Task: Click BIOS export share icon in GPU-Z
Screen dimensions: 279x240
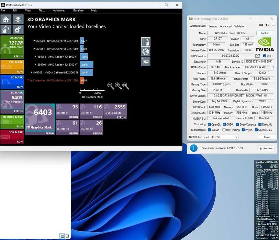Action: pyautogui.click(x=258, y=56)
